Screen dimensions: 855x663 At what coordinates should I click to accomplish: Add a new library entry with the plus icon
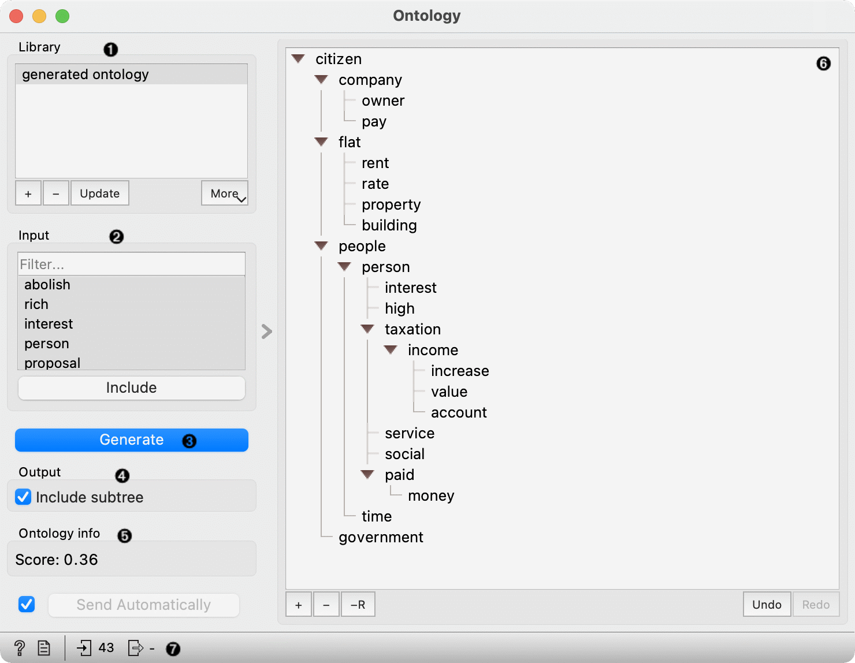[x=28, y=193]
